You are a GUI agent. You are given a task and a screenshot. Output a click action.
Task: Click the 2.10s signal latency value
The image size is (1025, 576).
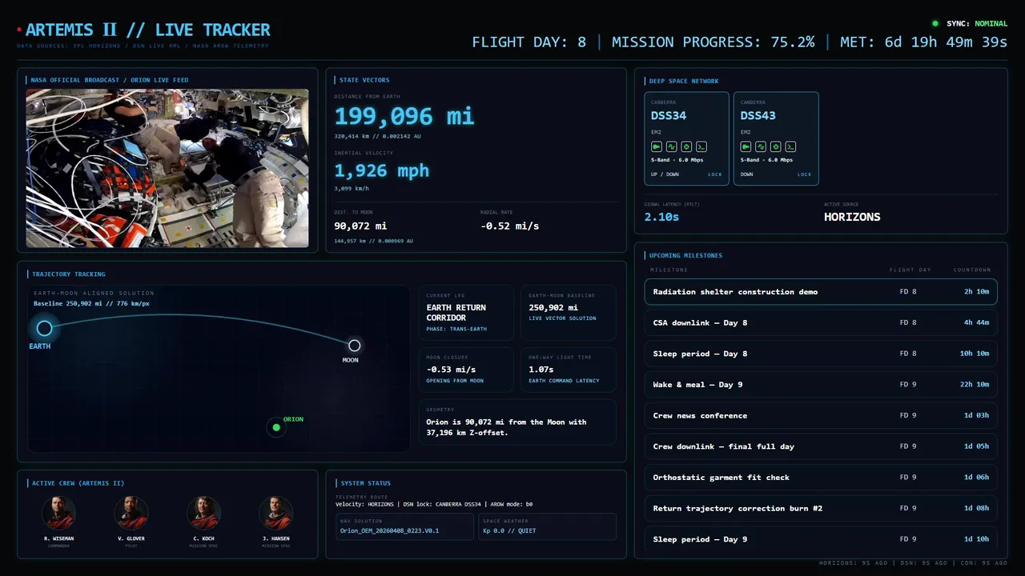point(661,217)
